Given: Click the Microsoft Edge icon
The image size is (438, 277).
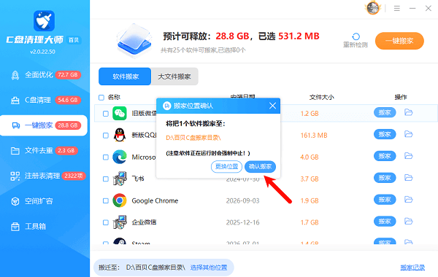Looking at the screenshot, I should pyautogui.click(x=120, y=157).
